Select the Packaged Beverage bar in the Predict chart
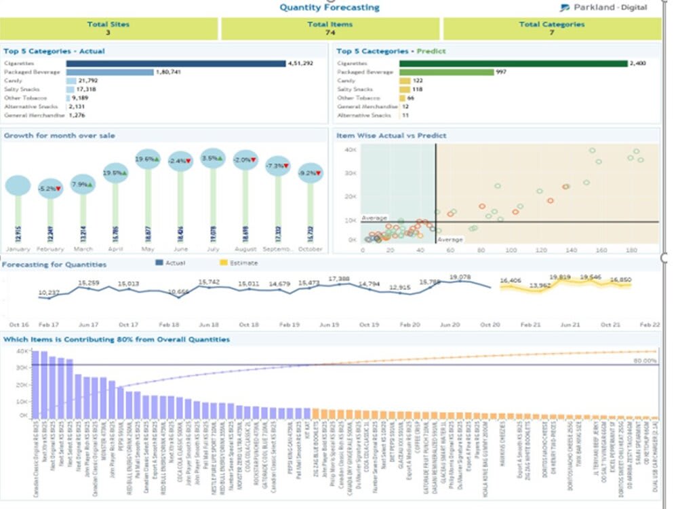The image size is (678, 509). click(x=447, y=71)
